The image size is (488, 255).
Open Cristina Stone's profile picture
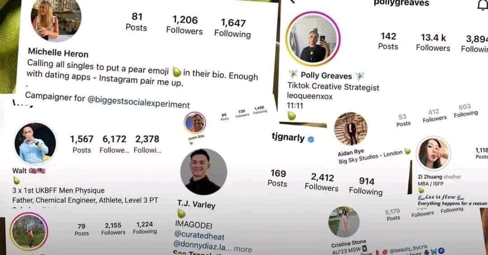point(344,222)
